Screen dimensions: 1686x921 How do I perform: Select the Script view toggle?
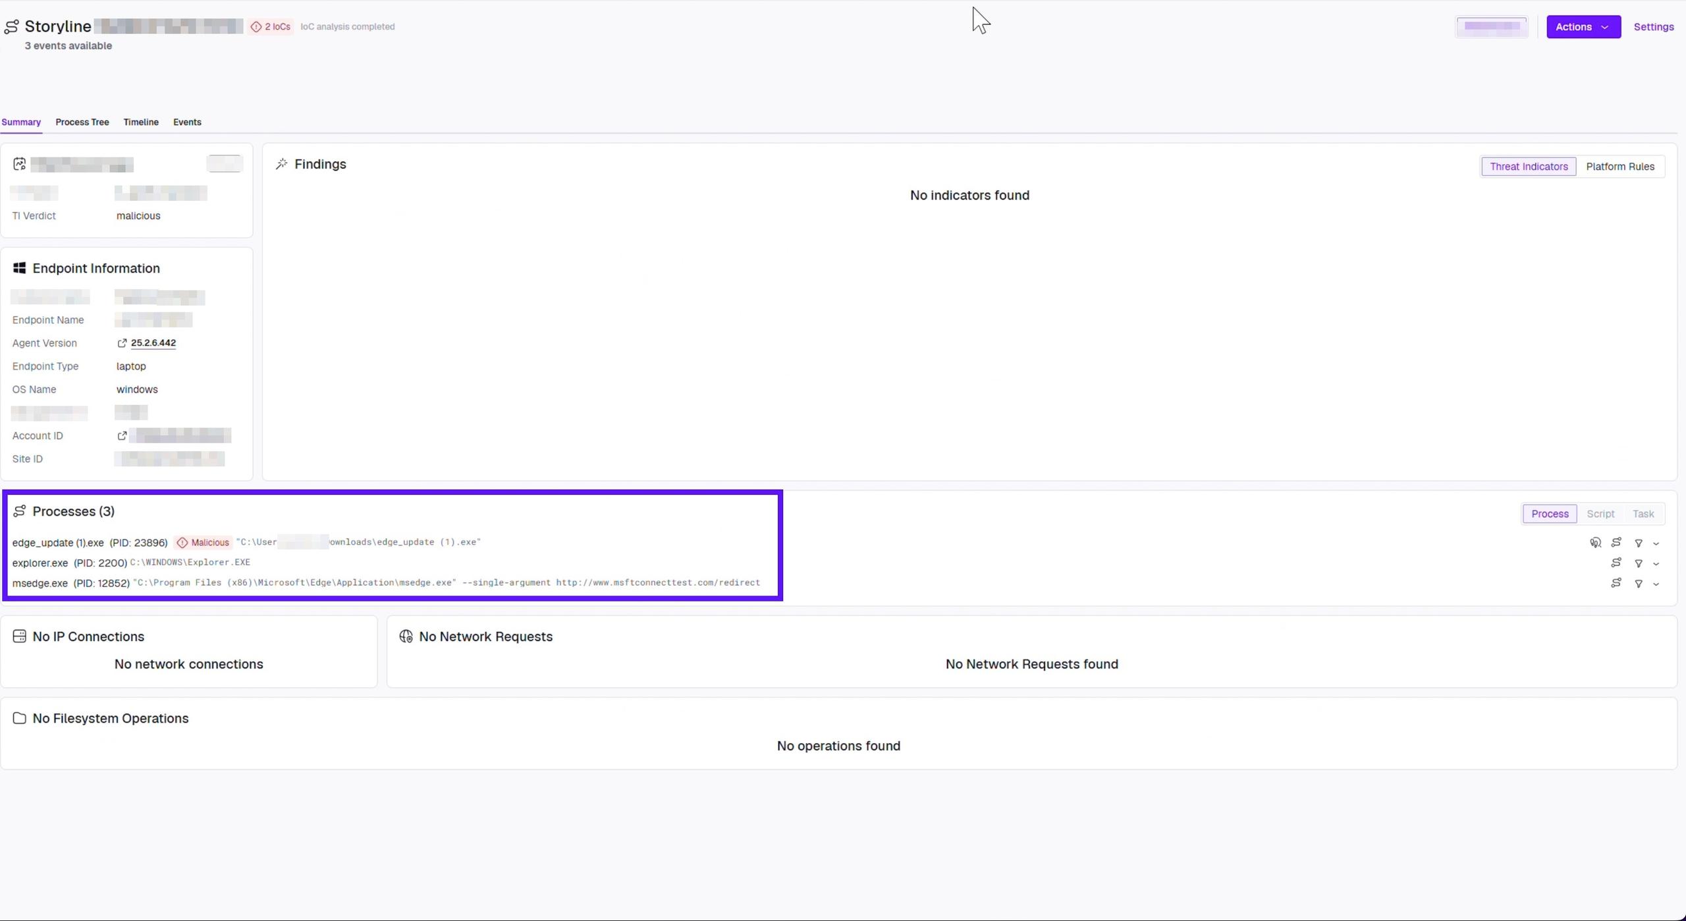[1600, 514]
